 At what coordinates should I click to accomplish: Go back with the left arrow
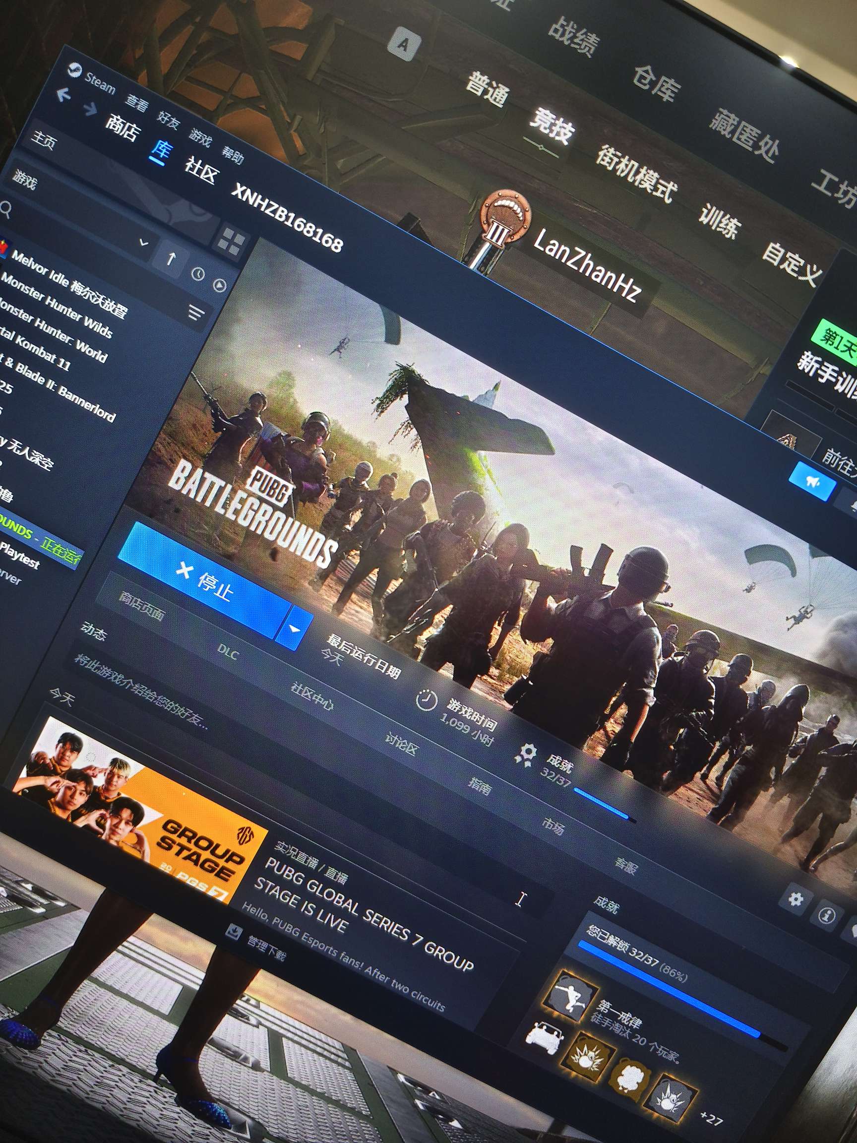[x=63, y=95]
